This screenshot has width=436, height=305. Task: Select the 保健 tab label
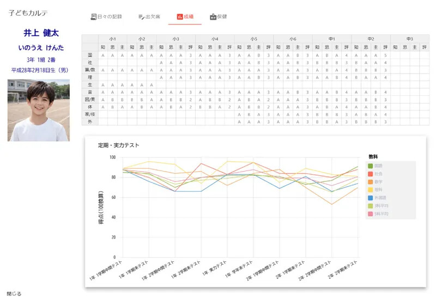click(222, 17)
